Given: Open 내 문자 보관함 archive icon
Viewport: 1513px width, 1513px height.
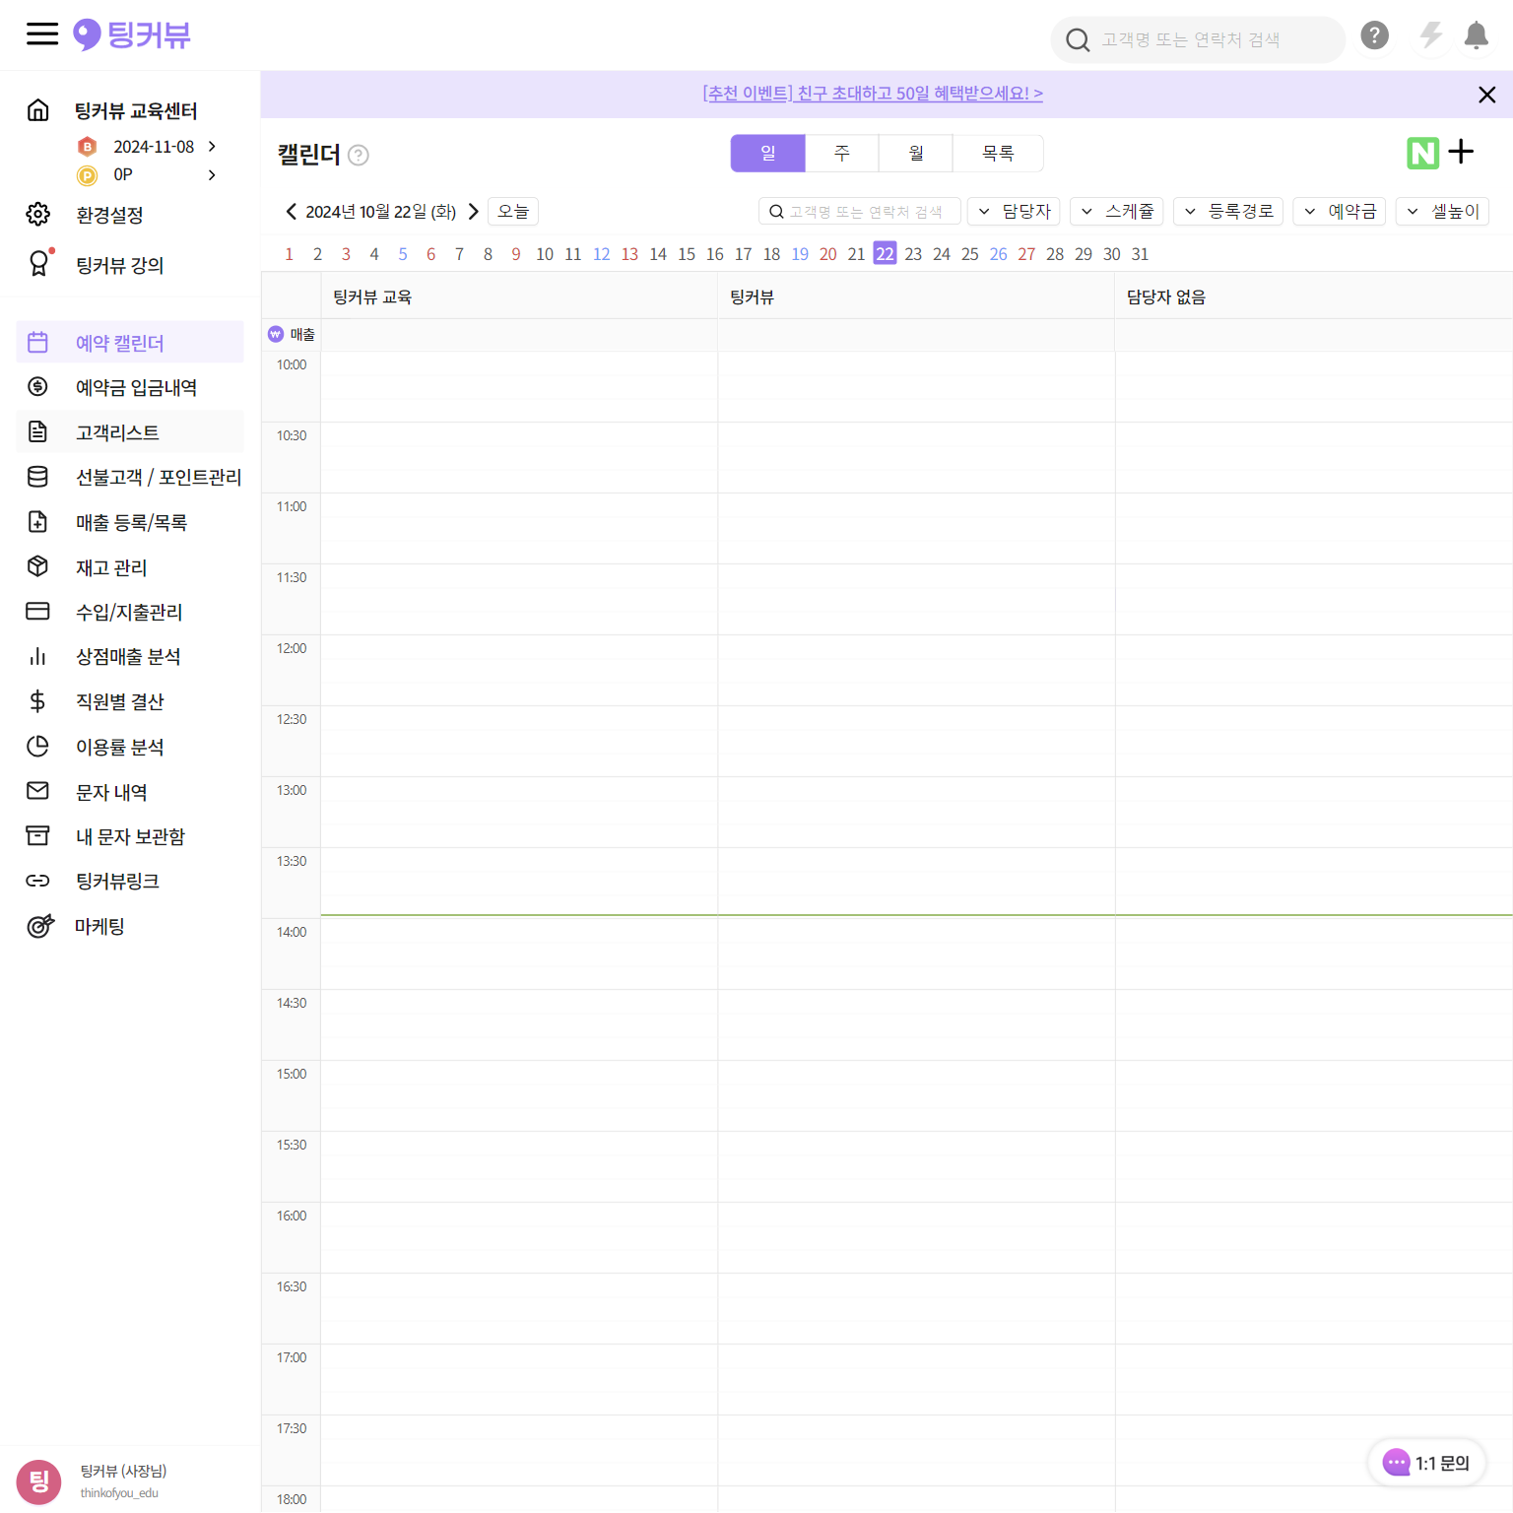Looking at the screenshot, I should (x=38, y=835).
